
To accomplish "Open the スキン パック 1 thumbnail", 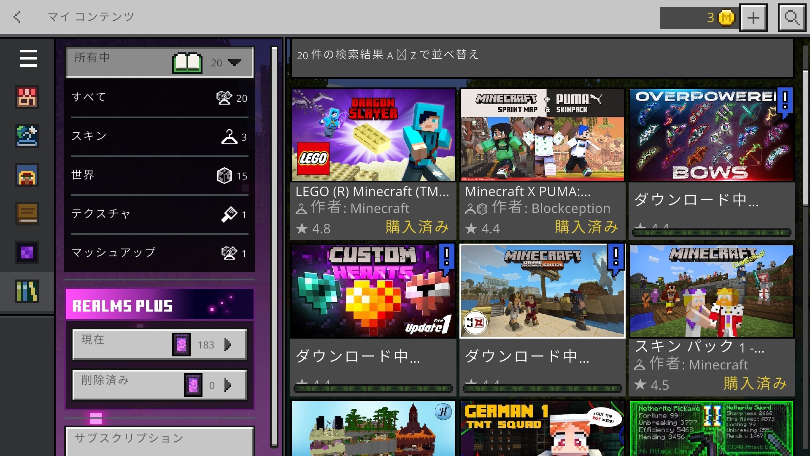I will point(711,291).
